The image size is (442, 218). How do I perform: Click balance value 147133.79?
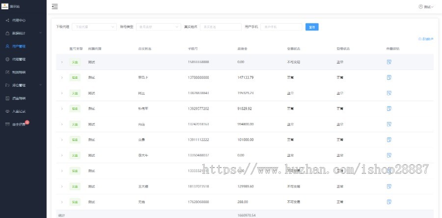[246, 77]
